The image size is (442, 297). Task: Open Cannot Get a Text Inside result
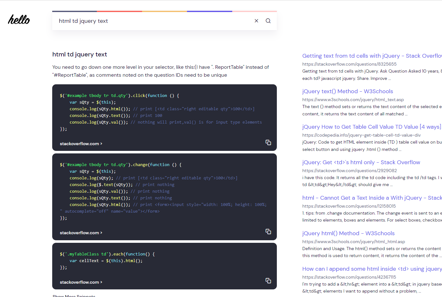point(372,198)
